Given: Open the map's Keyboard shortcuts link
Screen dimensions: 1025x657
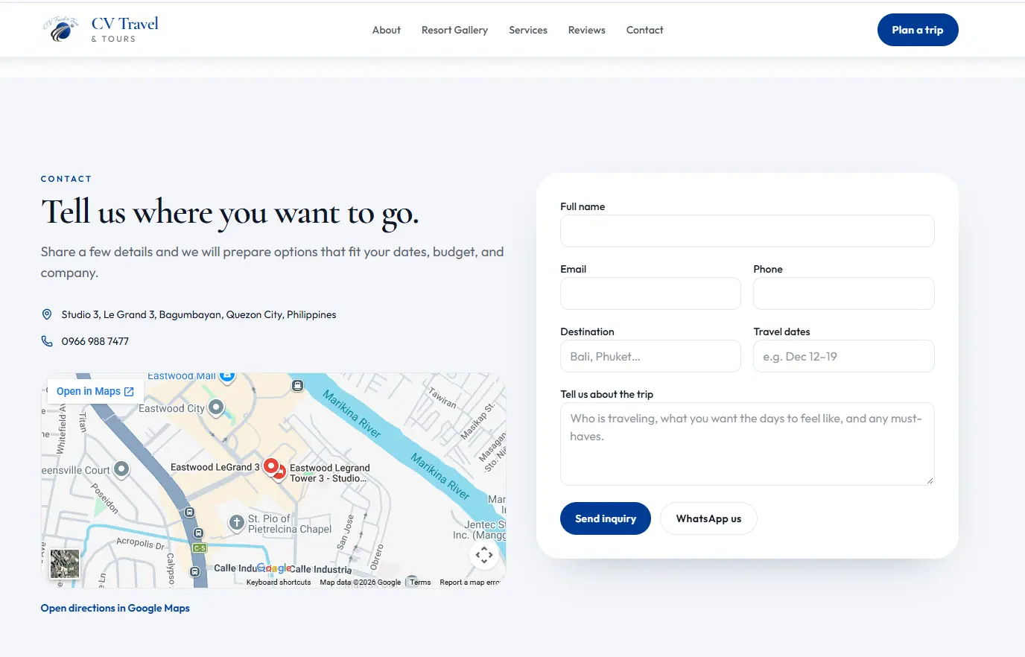Looking at the screenshot, I should pyautogui.click(x=279, y=583).
